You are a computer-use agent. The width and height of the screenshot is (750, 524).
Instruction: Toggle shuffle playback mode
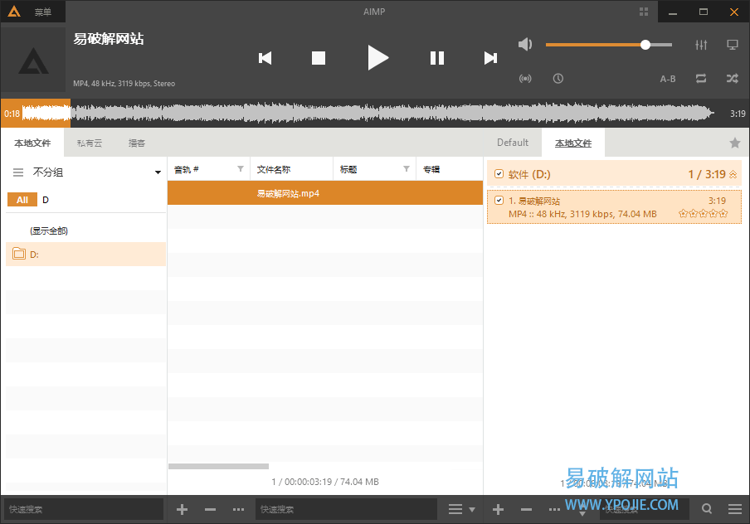pyautogui.click(x=733, y=79)
